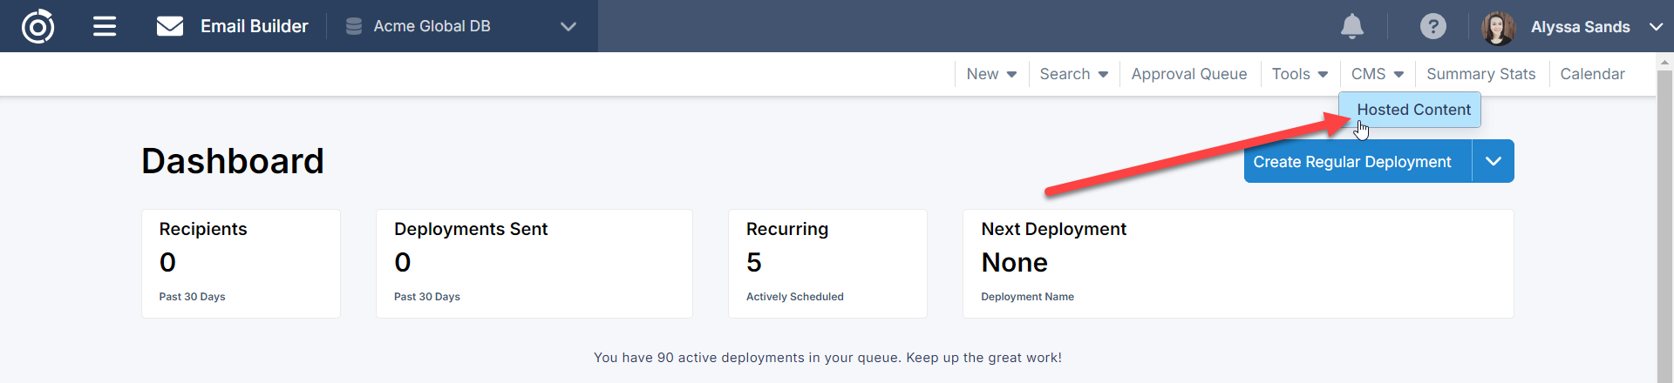1674x383 pixels.
Task: Click the Recurring actively scheduled card
Action: pos(827,264)
